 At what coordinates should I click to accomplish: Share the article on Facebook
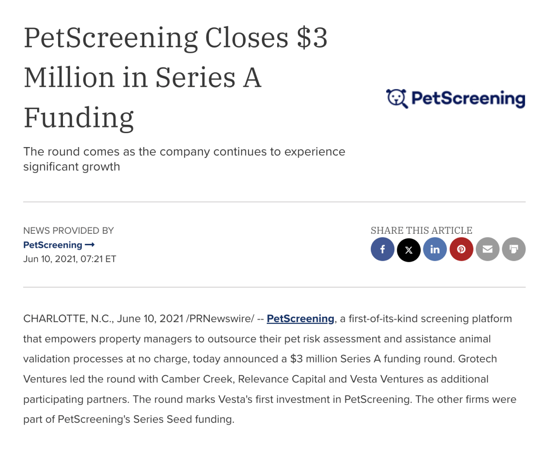(383, 250)
